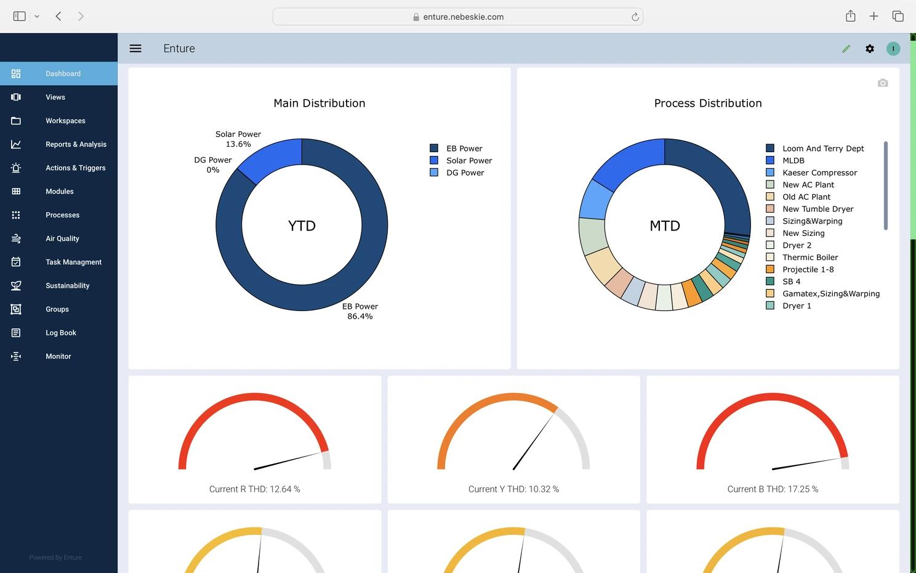Reload the page with refresh icon

click(635, 17)
